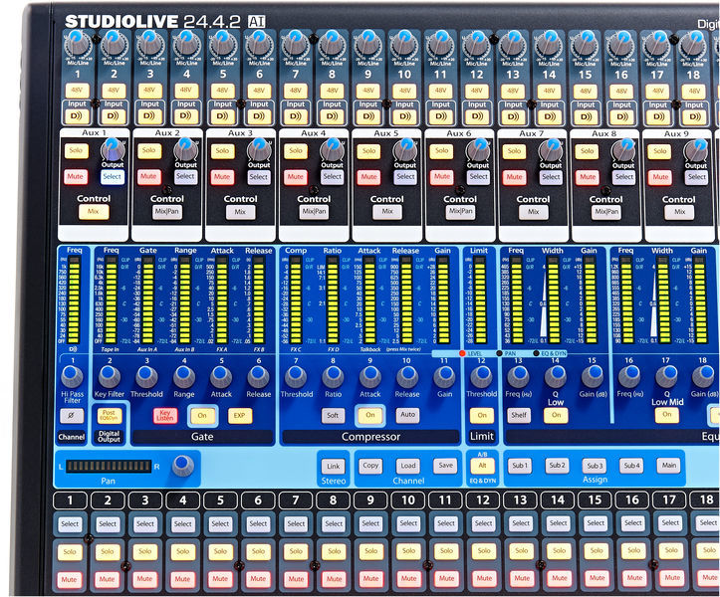Mute the Aux 4 bus
The width and height of the screenshot is (720, 597).
[295, 177]
